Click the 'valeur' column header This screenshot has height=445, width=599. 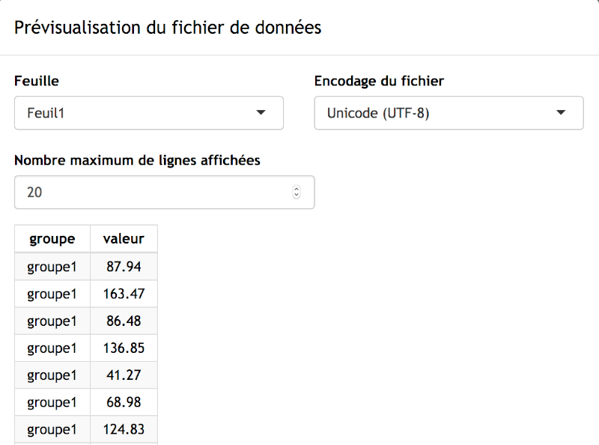click(x=124, y=238)
